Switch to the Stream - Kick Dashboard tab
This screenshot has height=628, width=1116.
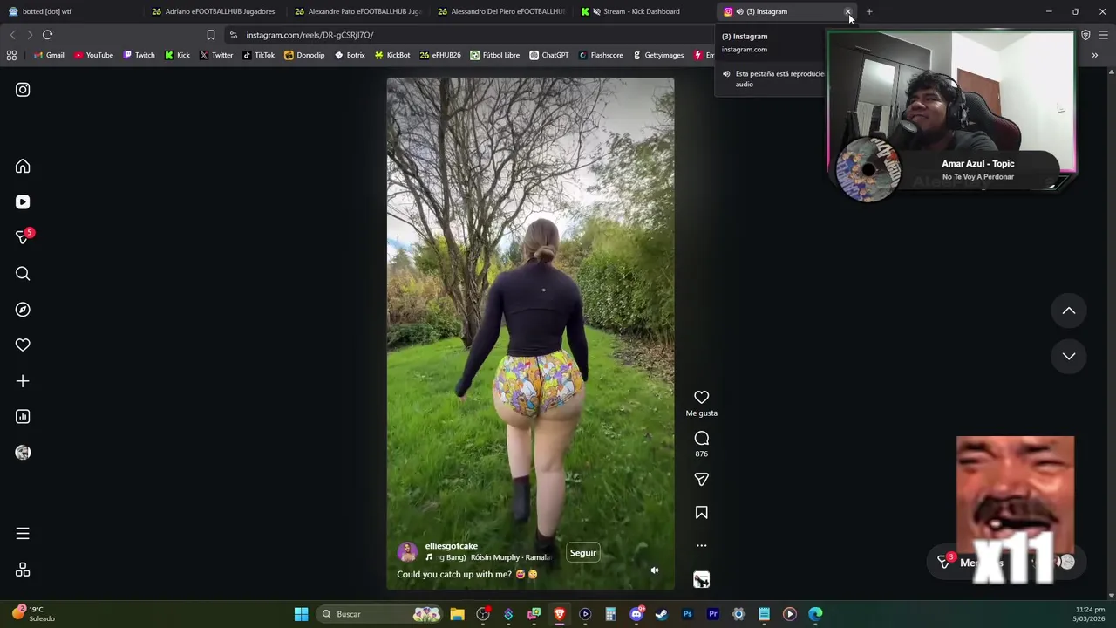pyautogui.click(x=643, y=11)
